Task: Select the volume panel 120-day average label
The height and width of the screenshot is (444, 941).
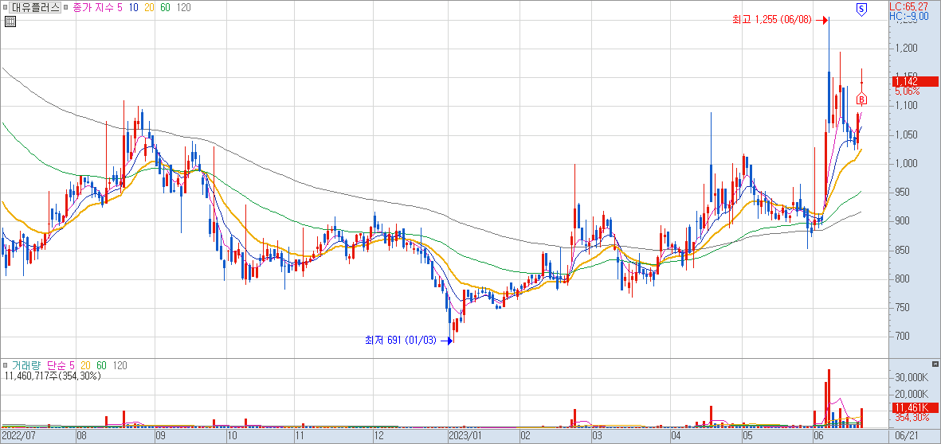Action: [120, 365]
